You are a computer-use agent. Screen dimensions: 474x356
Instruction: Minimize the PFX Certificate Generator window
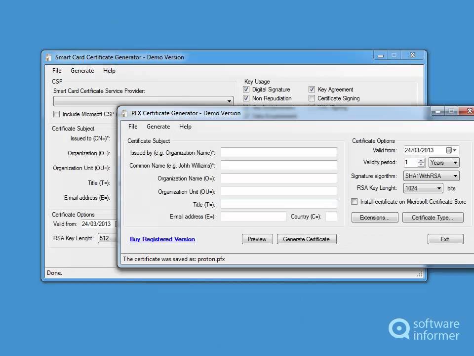[x=438, y=111]
